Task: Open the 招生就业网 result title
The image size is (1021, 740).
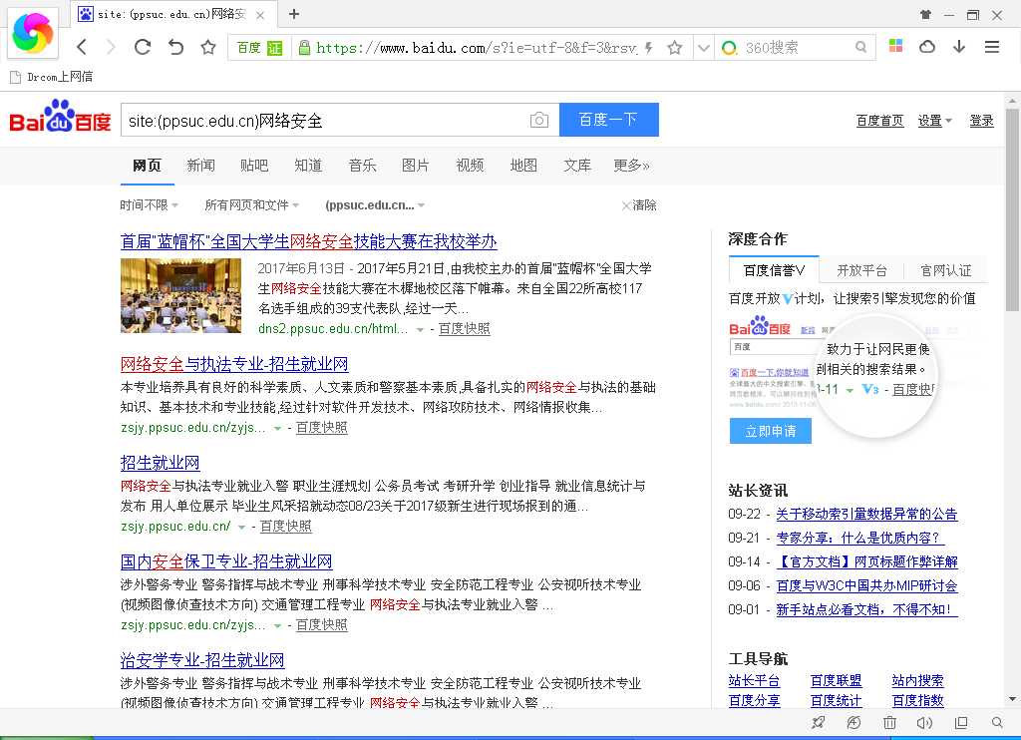Action: tap(161, 463)
